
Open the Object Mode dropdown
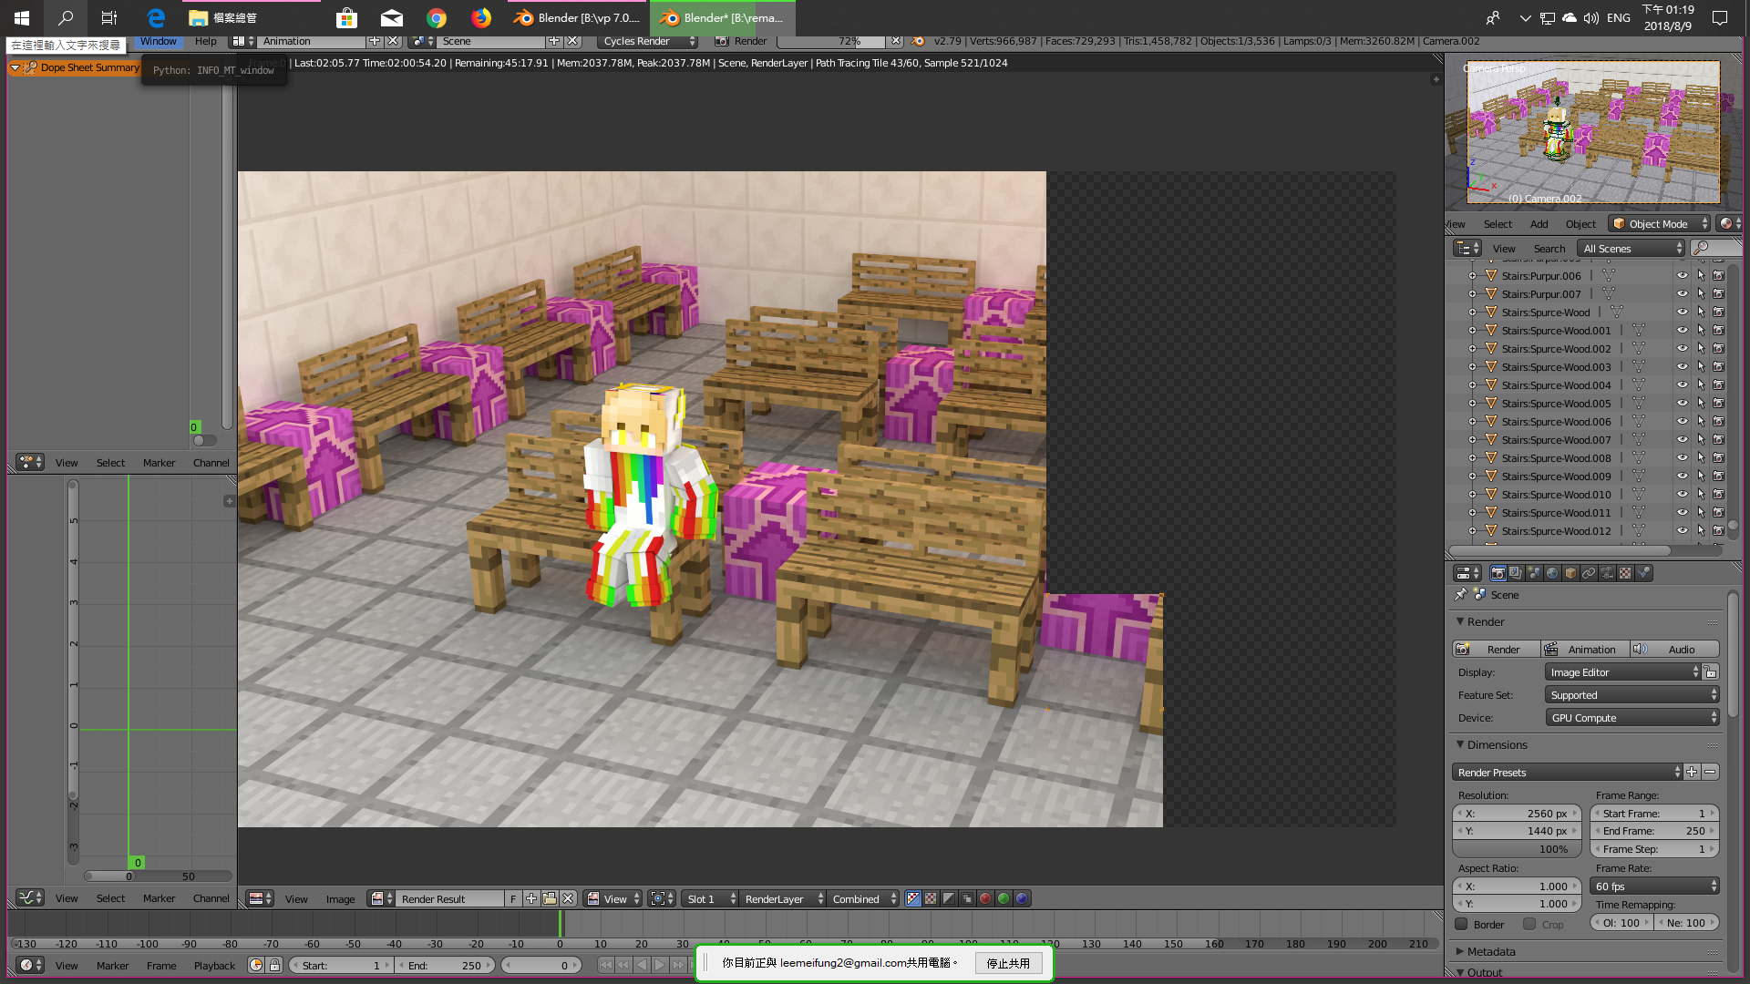pyautogui.click(x=1659, y=224)
